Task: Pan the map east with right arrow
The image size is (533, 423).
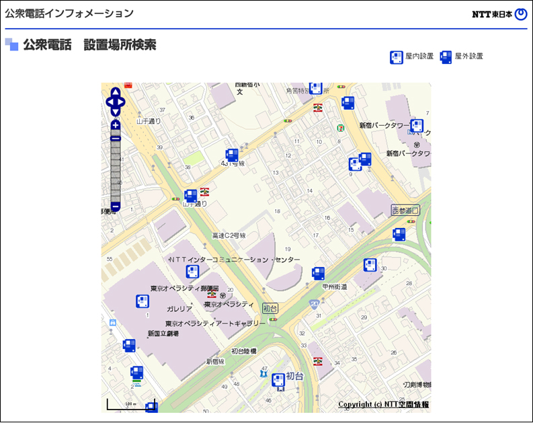Action: [x=121, y=102]
